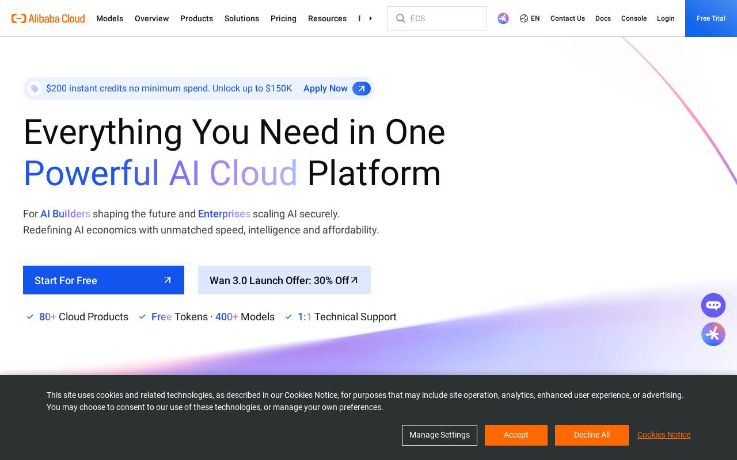Click the search magnifier icon

pos(401,18)
